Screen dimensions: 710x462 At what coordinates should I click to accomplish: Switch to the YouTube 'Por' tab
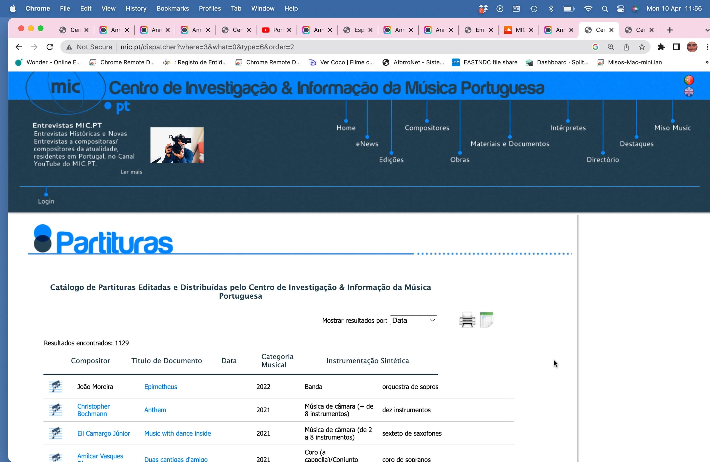click(x=276, y=30)
